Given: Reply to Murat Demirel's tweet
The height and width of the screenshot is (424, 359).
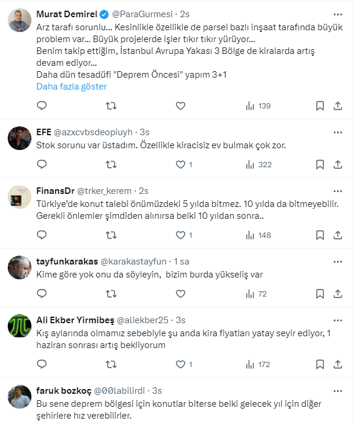Looking at the screenshot, I should point(42,106).
